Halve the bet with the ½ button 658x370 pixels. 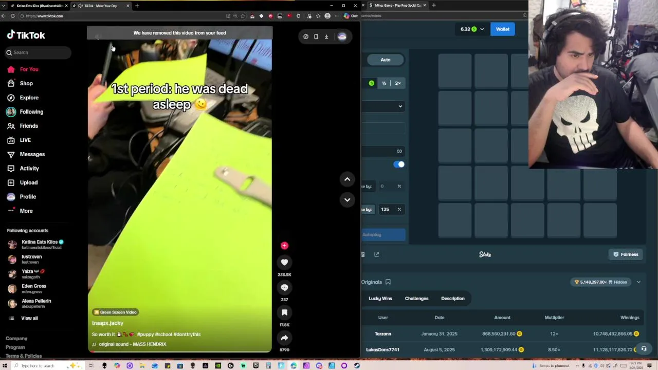point(383,83)
